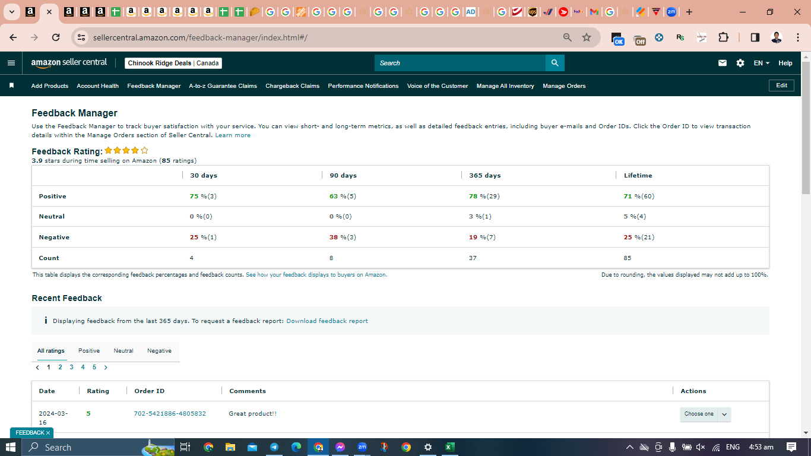This screenshot has height=456, width=811.
Task: Click the search magnifier button
Action: (555, 63)
